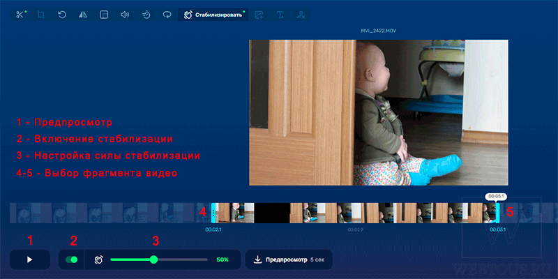Click the stabilization hand icon near slider

pos(98,259)
